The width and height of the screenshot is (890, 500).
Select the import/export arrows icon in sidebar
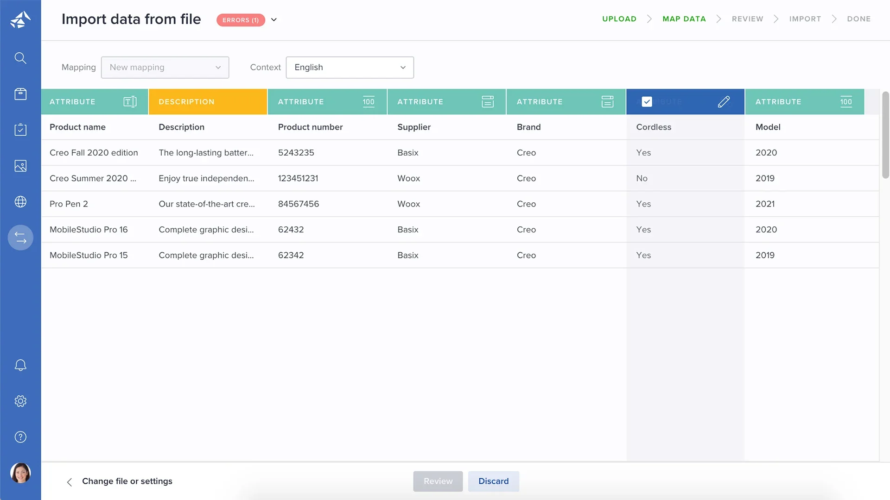tap(20, 237)
